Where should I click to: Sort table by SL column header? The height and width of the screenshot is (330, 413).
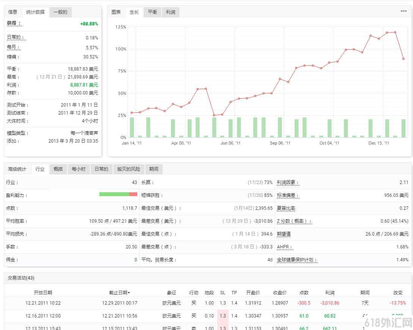(x=223, y=292)
